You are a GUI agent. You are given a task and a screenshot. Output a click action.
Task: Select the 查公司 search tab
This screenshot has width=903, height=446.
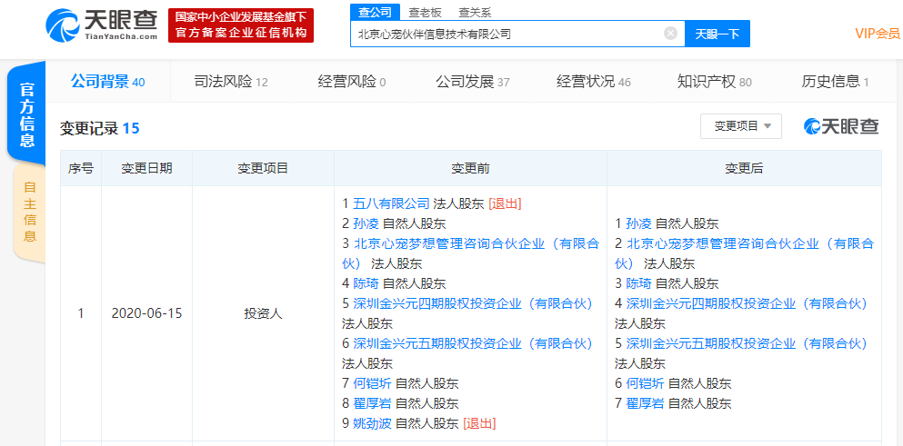pos(374,12)
